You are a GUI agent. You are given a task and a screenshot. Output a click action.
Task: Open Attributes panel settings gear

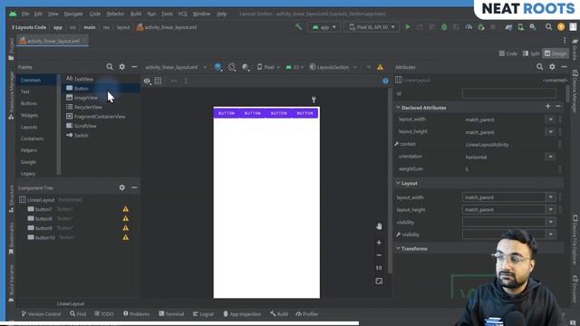pyautogui.click(x=552, y=67)
